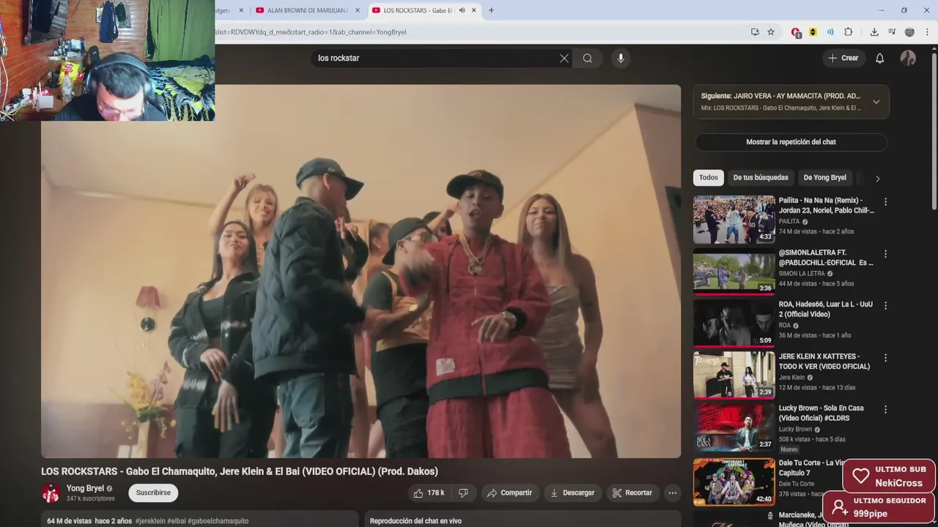
Task: Open the yellow extension icon
Action: [813, 32]
